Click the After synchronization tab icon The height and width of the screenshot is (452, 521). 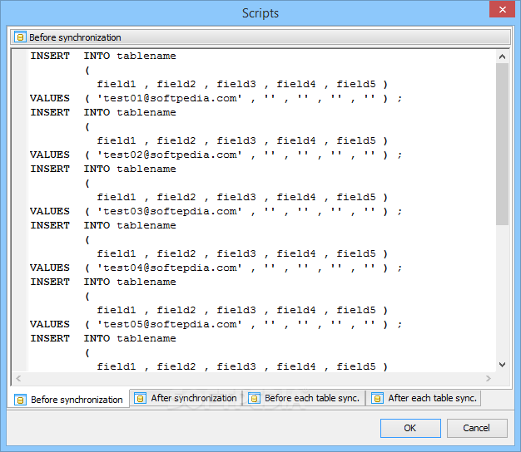click(140, 398)
